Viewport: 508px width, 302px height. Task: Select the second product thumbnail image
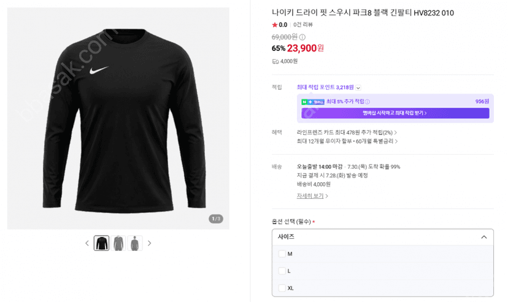tap(118, 243)
